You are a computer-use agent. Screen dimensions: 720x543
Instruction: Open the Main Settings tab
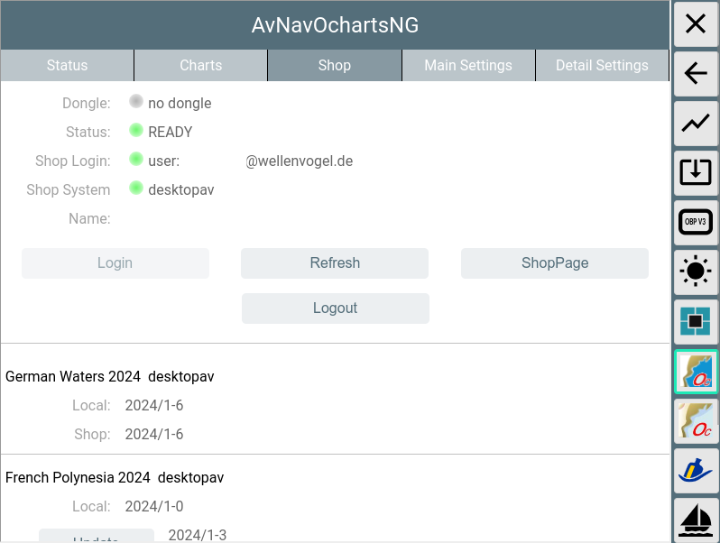click(x=468, y=65)
